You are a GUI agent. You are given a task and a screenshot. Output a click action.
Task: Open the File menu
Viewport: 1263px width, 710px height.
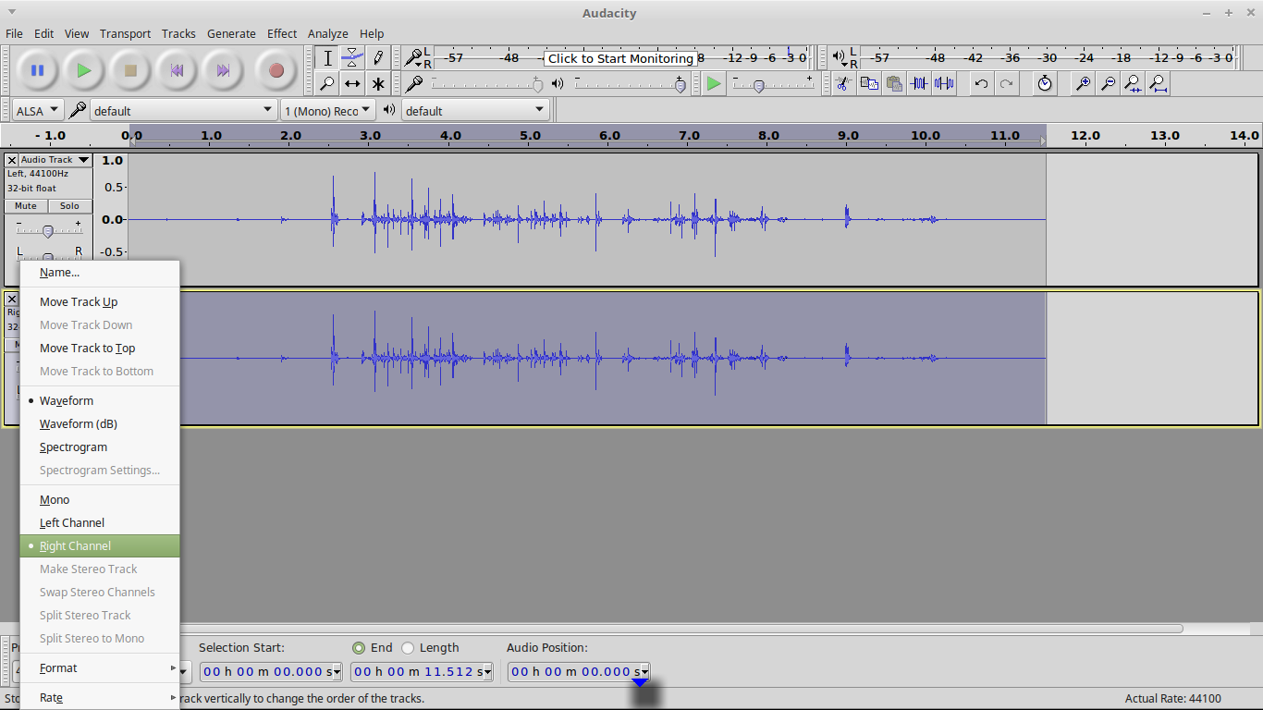point(14,33)
